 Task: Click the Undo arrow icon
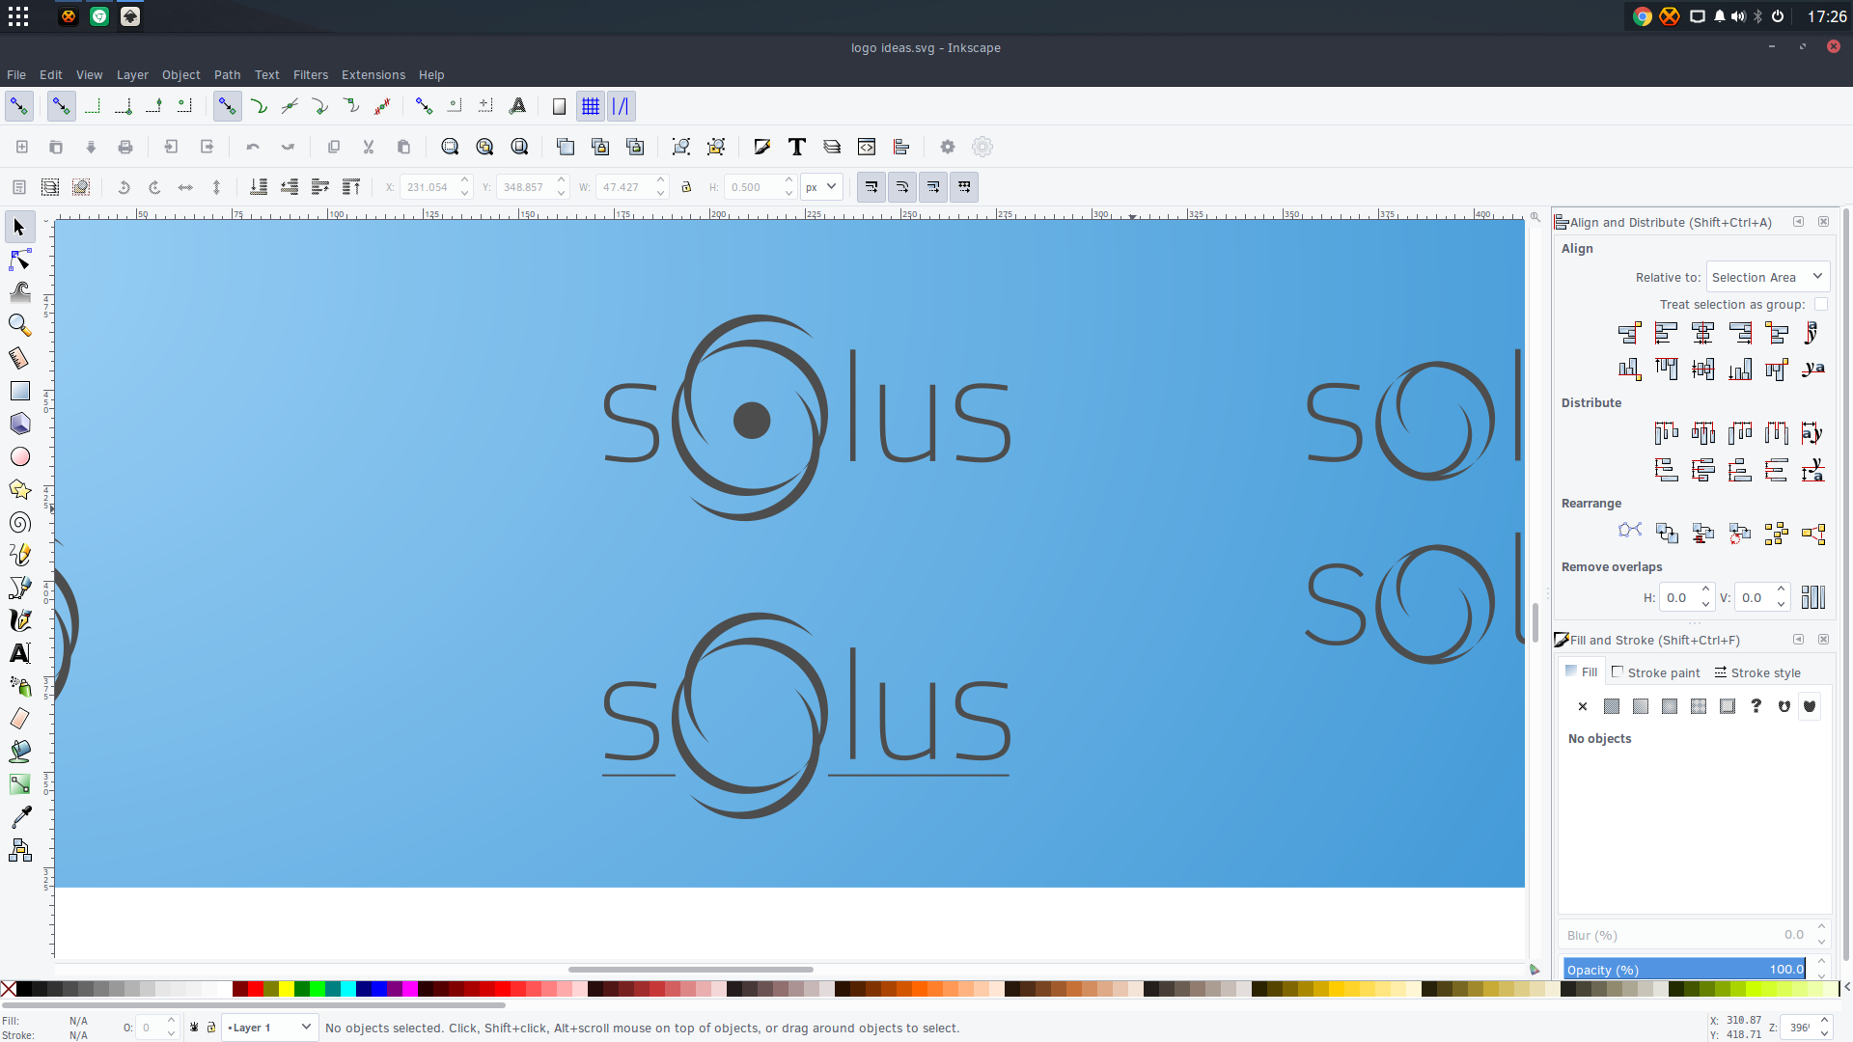[x=253, y=147]
